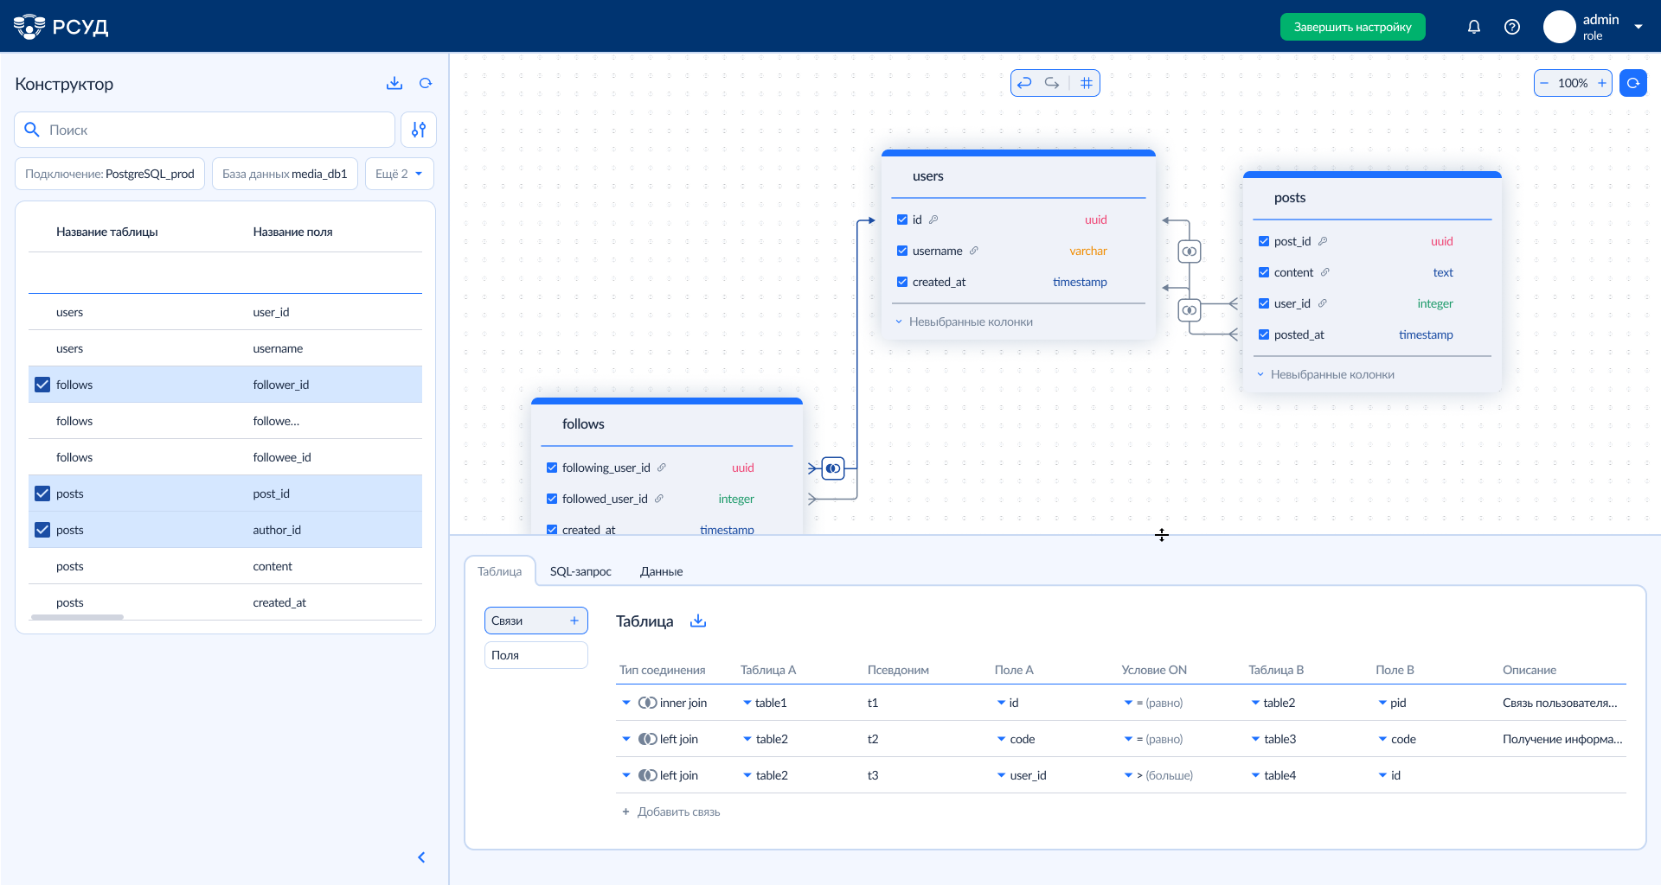Click the notifications bell icon

coord(1474,27)
